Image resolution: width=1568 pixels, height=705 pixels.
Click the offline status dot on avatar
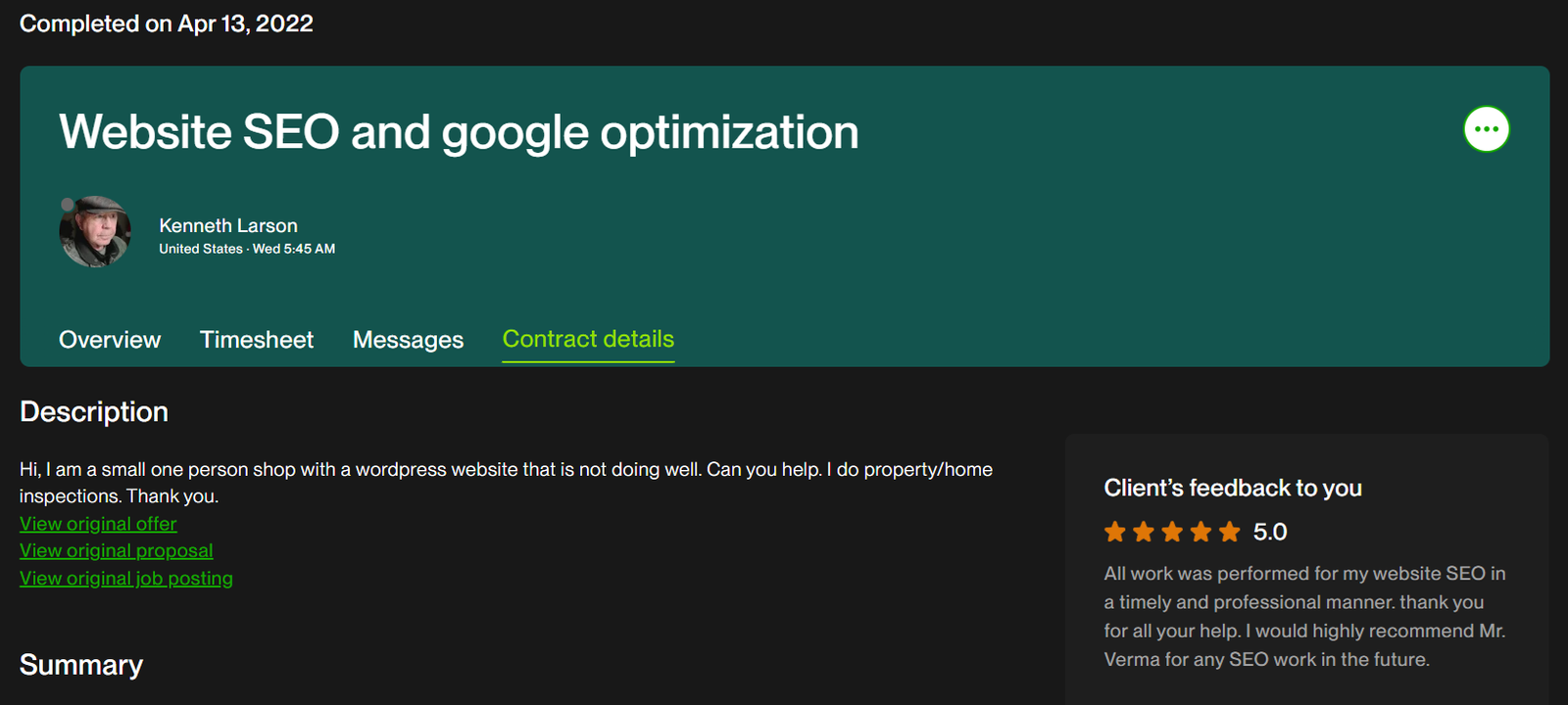(67, 205)
